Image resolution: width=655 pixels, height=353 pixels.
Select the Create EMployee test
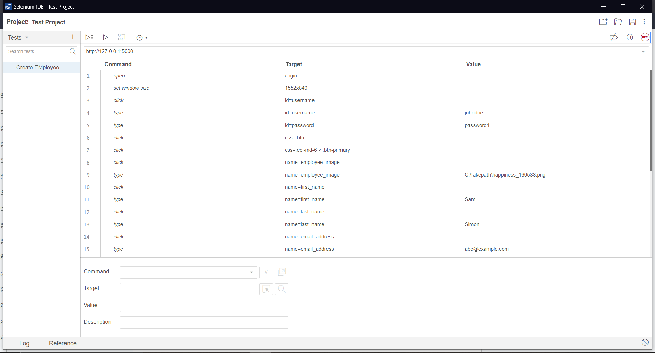pyautogui.click(x=38, y=68)
